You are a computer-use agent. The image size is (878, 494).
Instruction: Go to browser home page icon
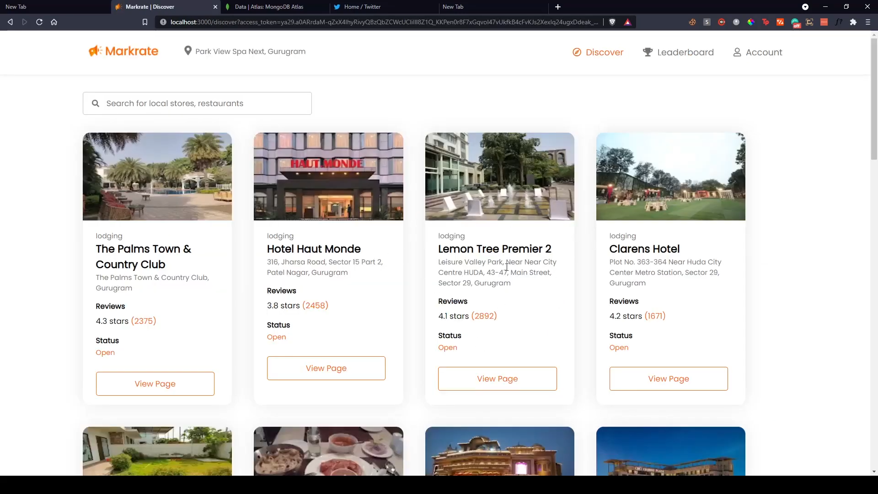click(54, 22)
